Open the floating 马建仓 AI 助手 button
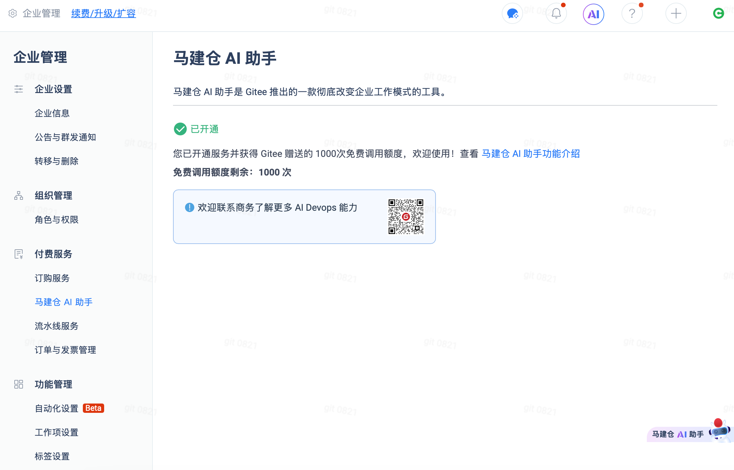The height and width of the screenshot is (470, 734). click(x=690, y=434)
